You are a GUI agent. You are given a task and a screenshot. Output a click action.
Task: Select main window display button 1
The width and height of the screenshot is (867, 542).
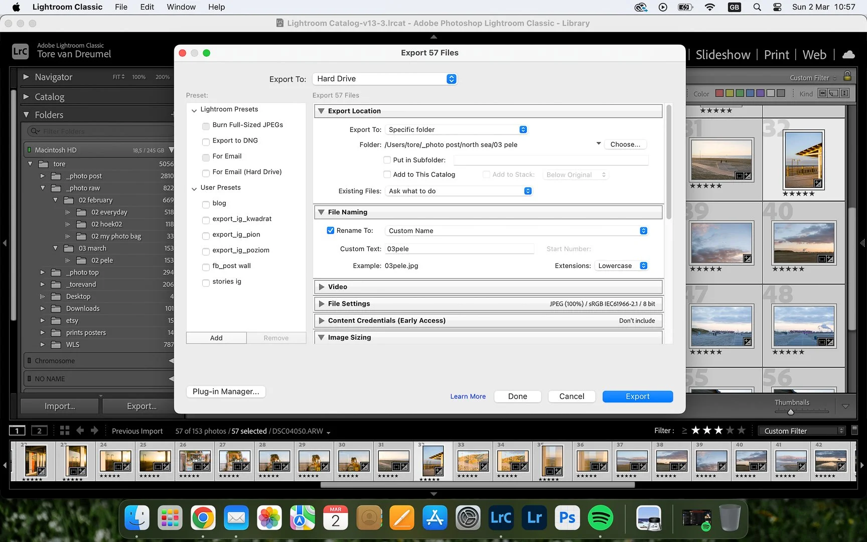17,431
